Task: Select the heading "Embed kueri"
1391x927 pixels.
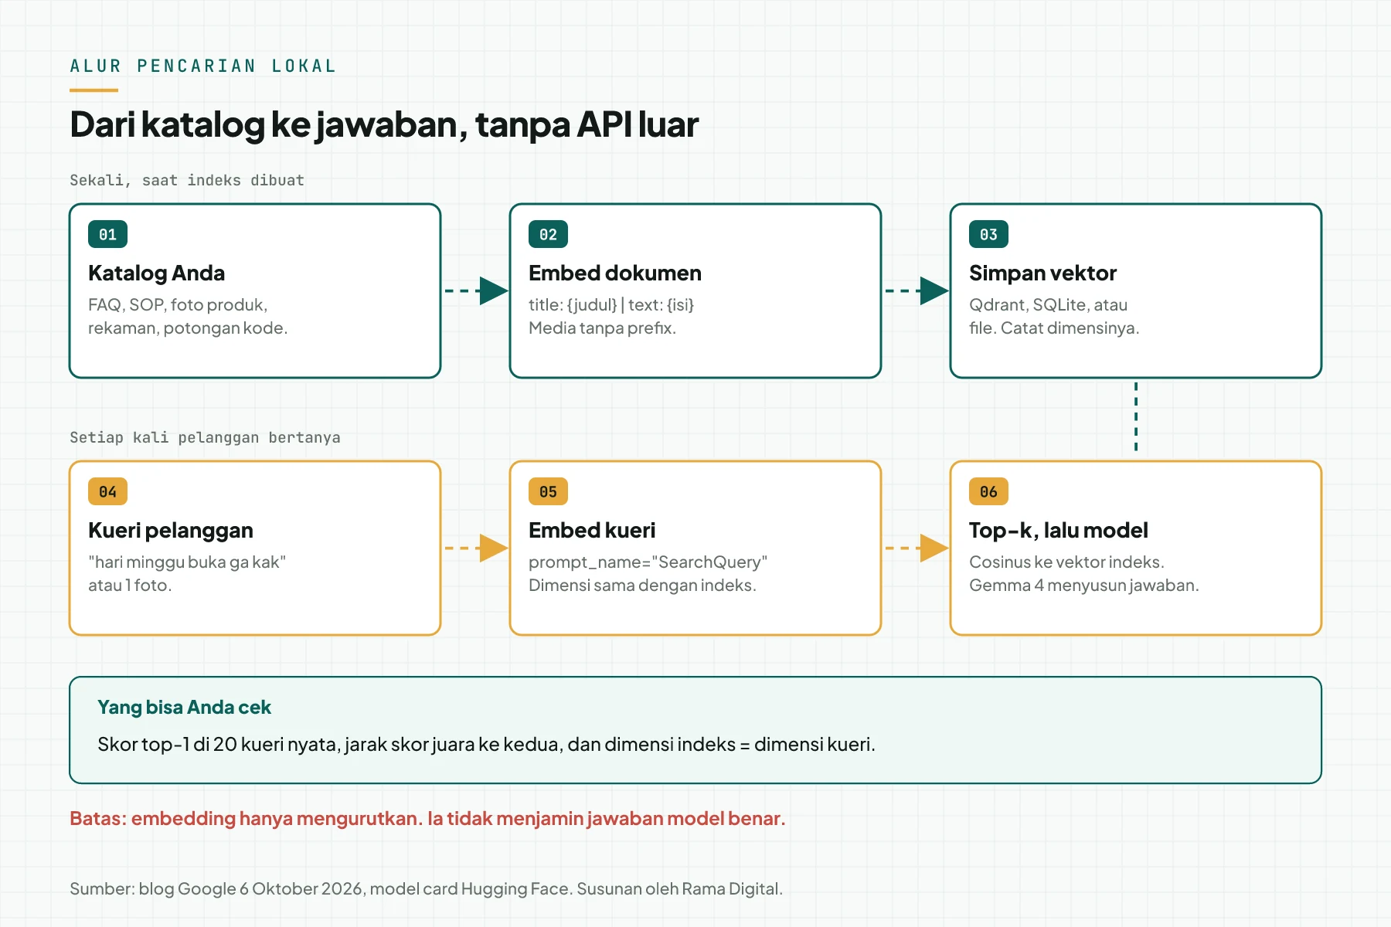Action: click(x=592, y=531)
